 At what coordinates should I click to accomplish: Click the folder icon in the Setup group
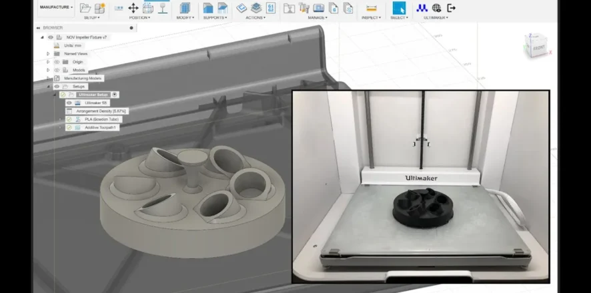(x=85, y=8)
